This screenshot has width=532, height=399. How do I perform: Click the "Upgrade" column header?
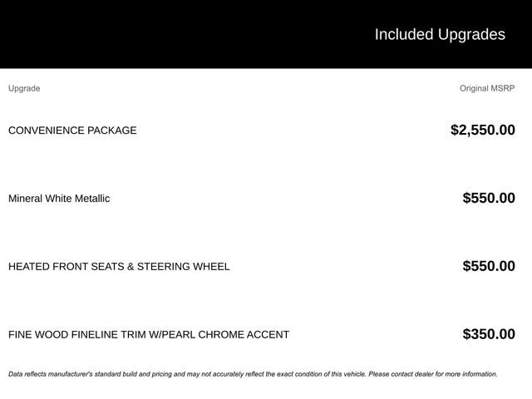tap(24, 88)
